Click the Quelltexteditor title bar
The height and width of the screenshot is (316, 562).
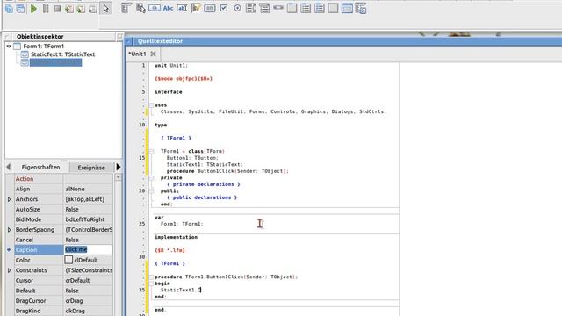click(344, 41)
